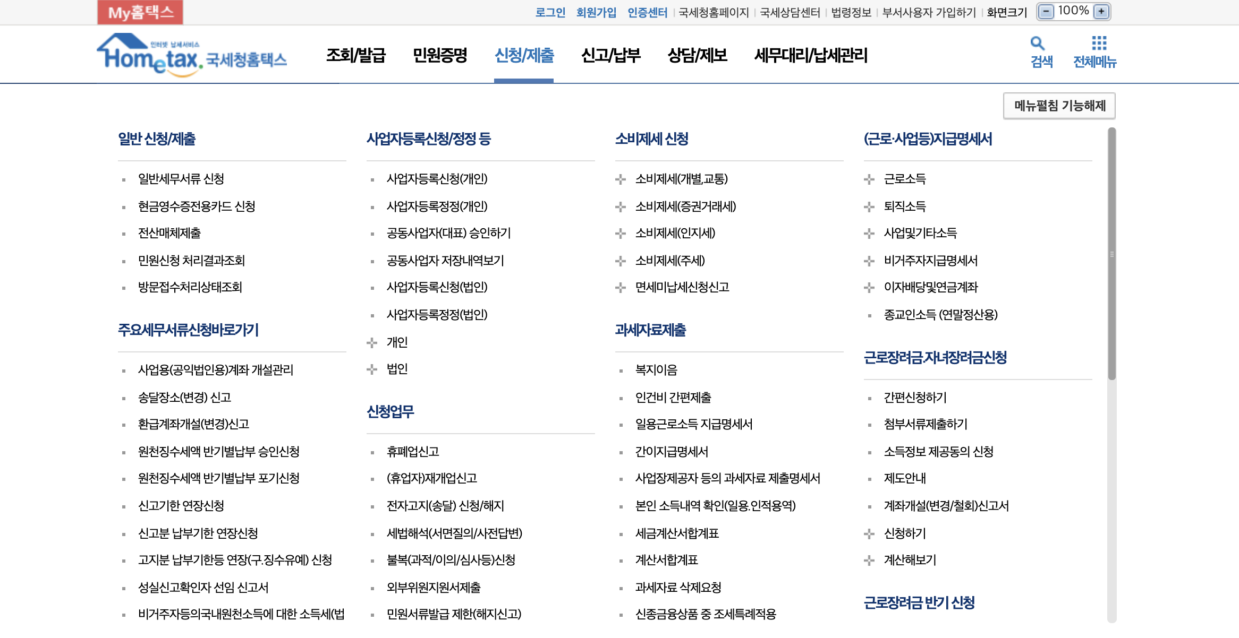Open the 전체메뉴 grid icon
The width and height of the screenshot is (1239, 638).
[x=1099, y=44]
